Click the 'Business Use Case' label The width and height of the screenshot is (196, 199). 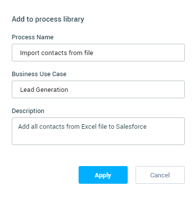[x=39, y=74]
